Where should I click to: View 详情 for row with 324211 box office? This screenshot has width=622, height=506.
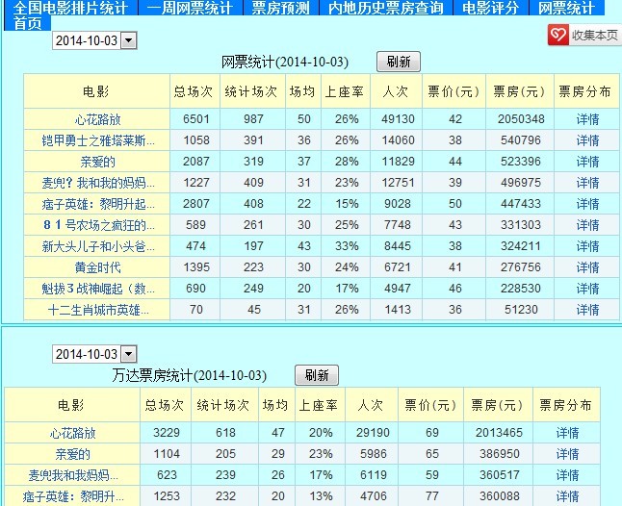(587, 246)
